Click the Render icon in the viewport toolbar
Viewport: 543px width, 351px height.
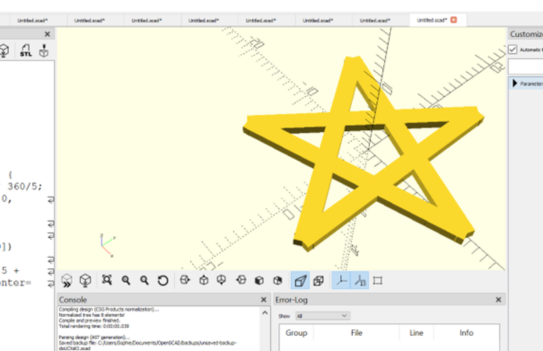tap(85, 280)
